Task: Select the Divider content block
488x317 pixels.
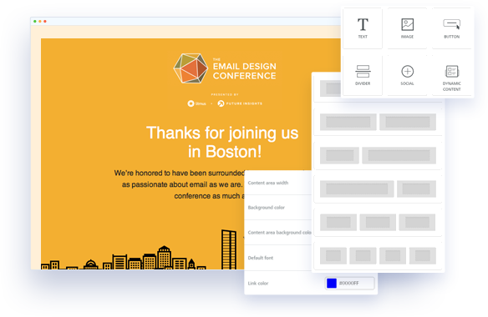Action: (363, 75)
